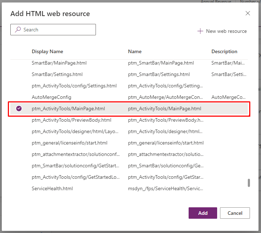Select ptm_ActivityTools/PreviewBody.html display name
Image resolution: width=261 pixels, height=233 pixels.
(71, 120)
